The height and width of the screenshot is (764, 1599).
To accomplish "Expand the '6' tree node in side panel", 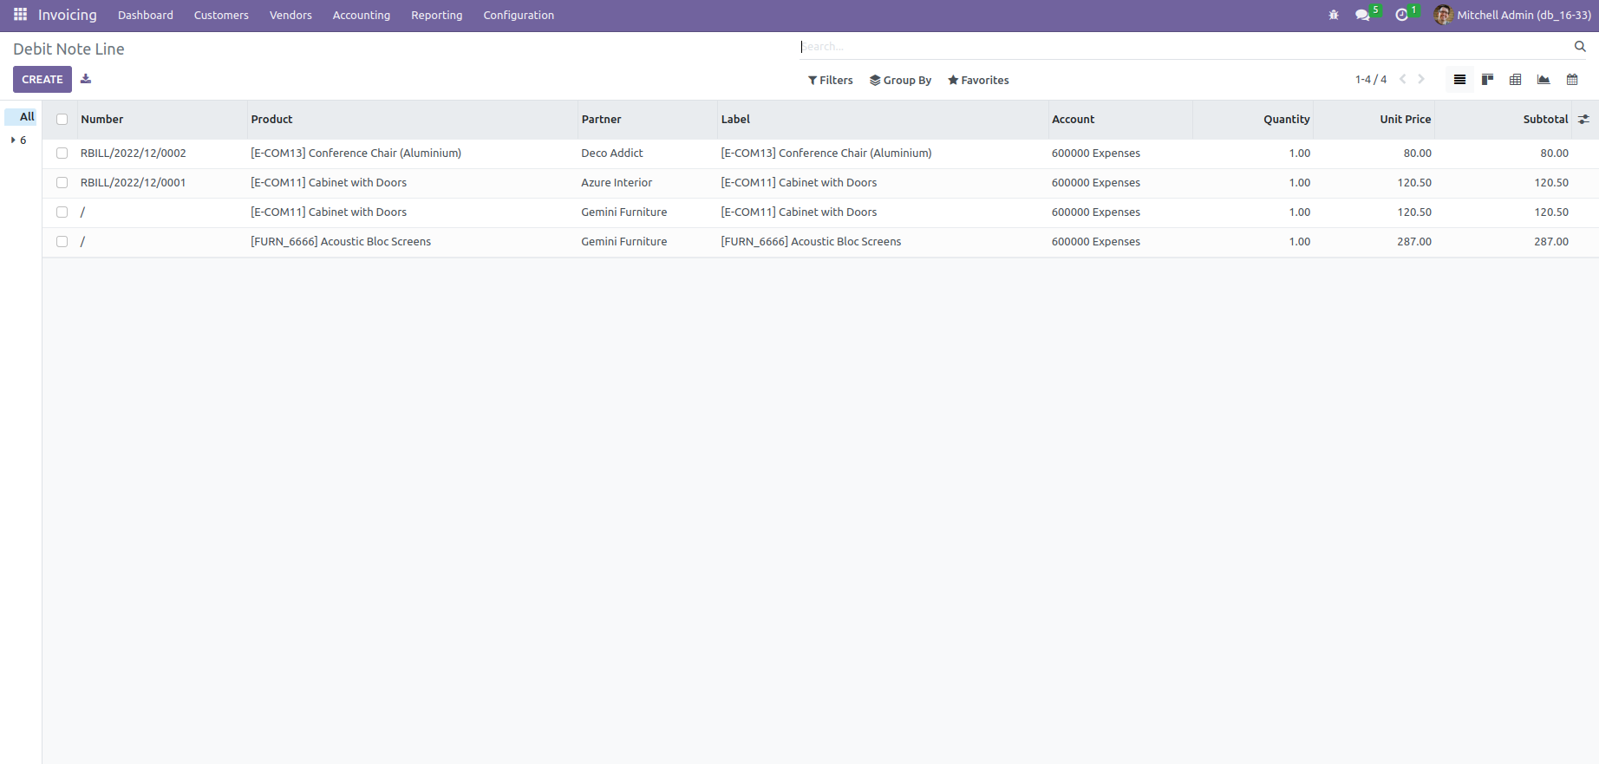I will coord(13,140).
